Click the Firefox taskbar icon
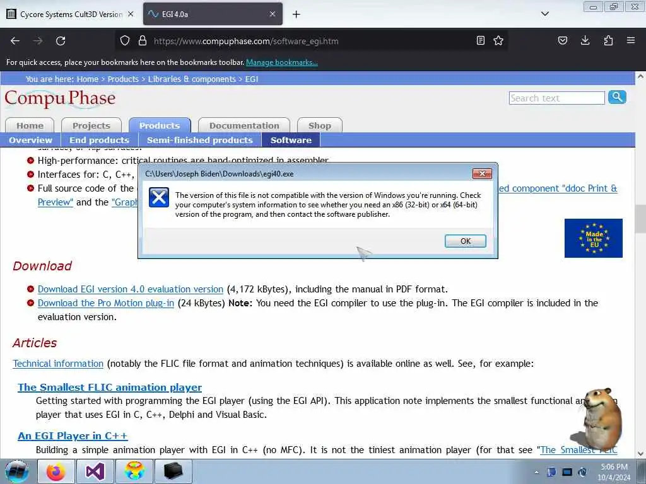 tap(56, 471)
